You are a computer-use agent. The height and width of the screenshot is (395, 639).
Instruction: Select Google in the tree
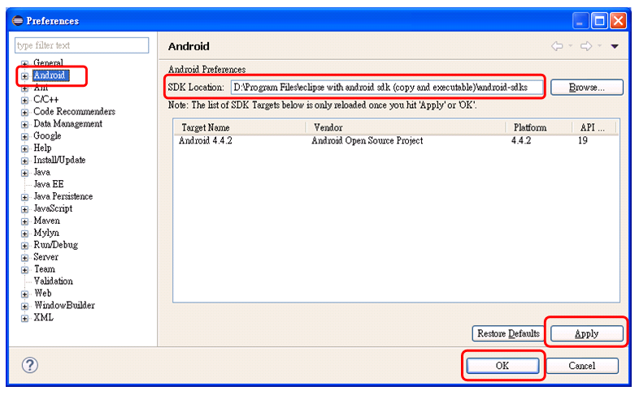47,135
